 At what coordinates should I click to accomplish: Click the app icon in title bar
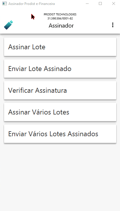click(4, 4)
